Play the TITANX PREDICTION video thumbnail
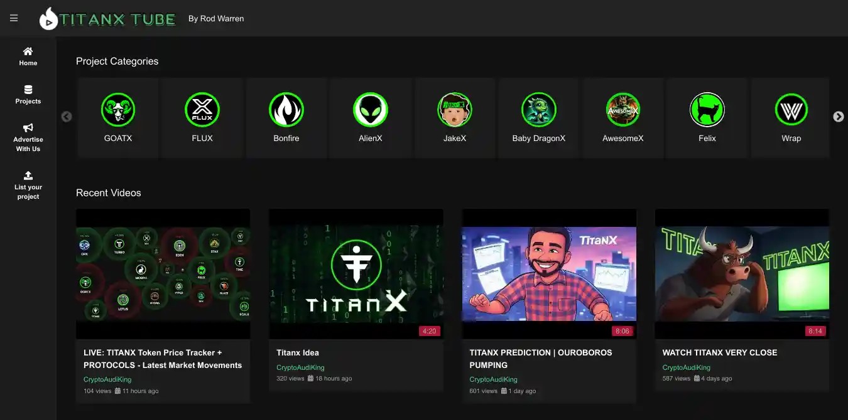 [549, 274]
